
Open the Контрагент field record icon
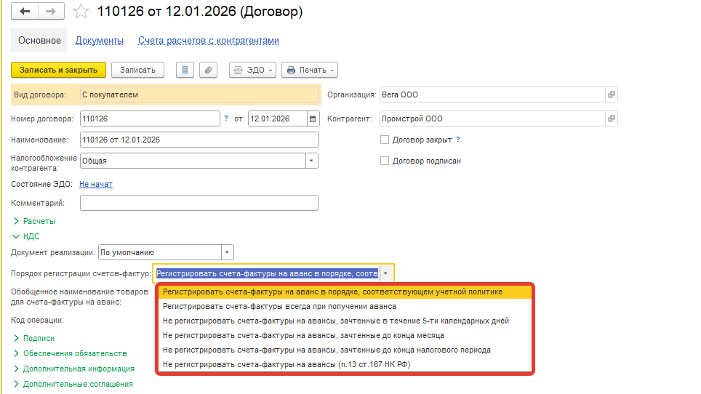[612, 118]
